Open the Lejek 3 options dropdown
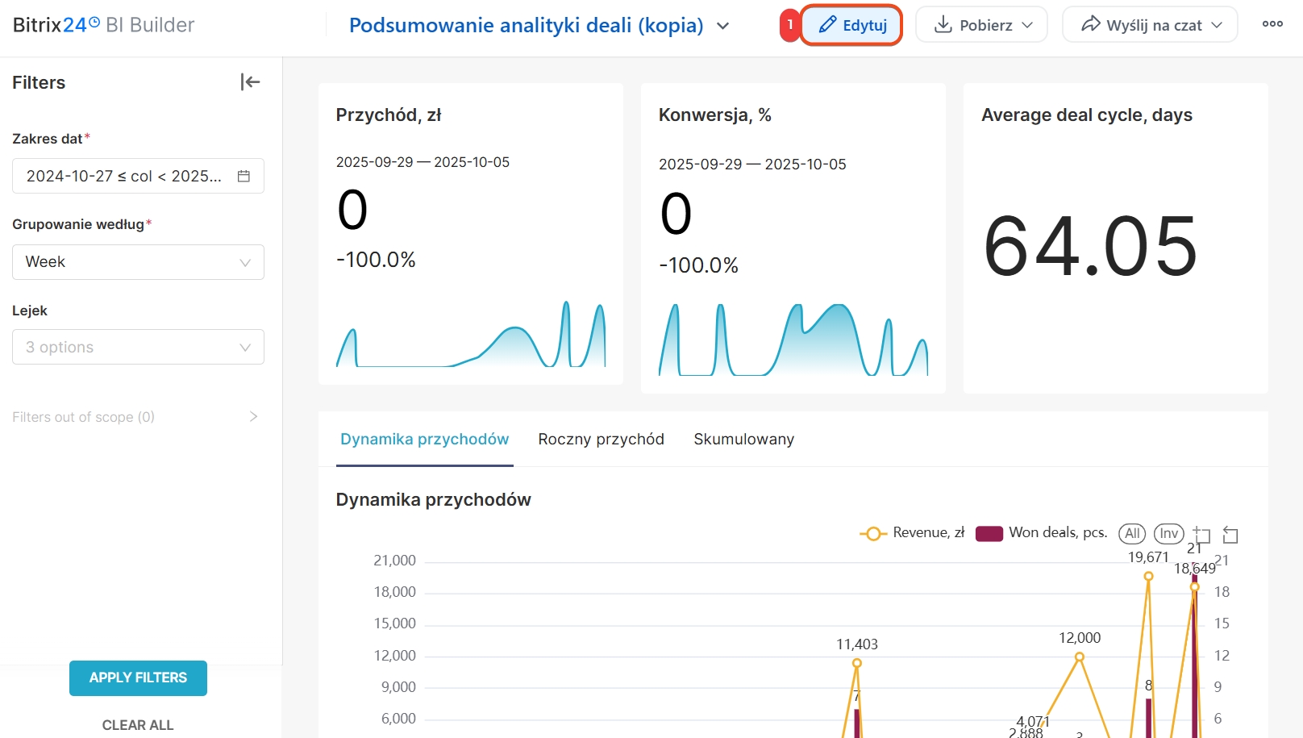 [x=138, y=347]
